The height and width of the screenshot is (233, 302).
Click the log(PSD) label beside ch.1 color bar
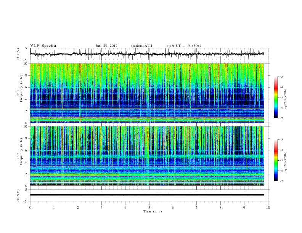(x=286, y=99)
